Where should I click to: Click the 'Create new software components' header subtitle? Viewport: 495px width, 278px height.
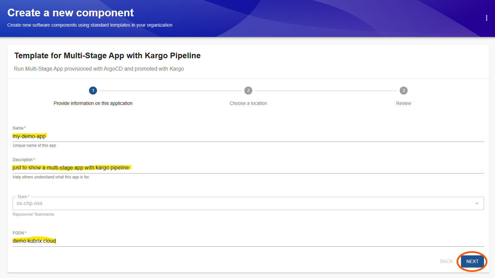click(90, 25)
